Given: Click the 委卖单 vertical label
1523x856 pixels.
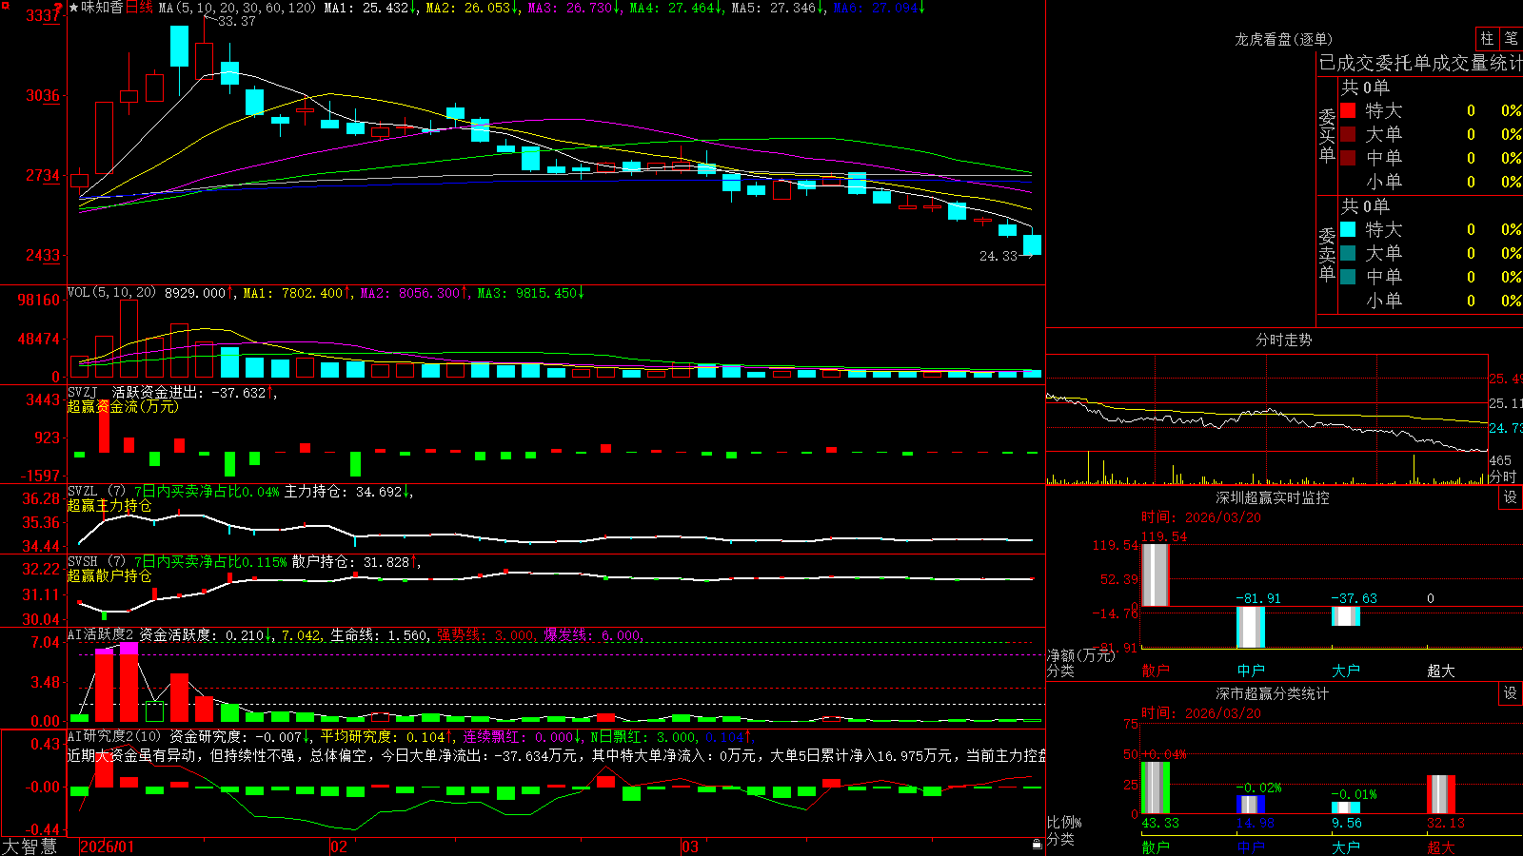Looking at the screenshot, I should coord(1327,254).
